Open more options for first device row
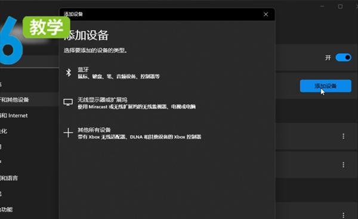The height and width of the screenshot is (219, 358). click(x=344, y=136)
